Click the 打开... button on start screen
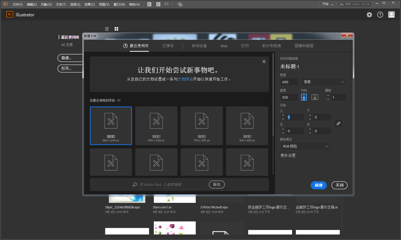 click(70, 69)
